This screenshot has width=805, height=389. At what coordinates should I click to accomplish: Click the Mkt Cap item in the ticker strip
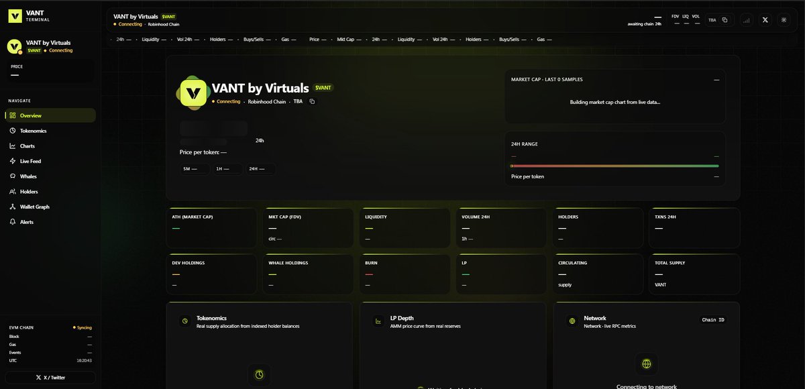tap(349, 40)
